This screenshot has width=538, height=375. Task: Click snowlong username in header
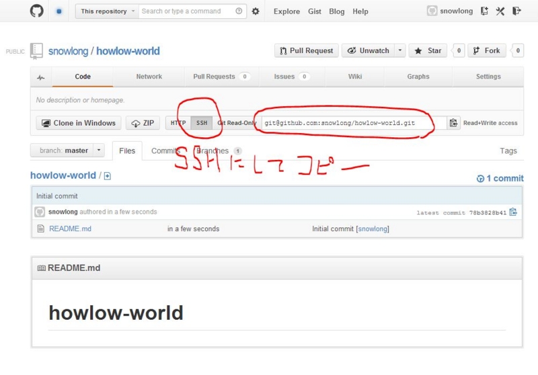[x=456, y=11]
